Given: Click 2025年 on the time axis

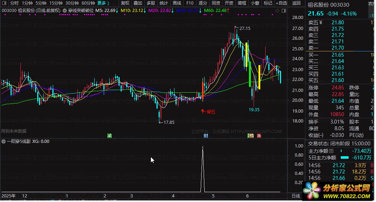Looking at the screenshot, I should [x=8, y=196].
